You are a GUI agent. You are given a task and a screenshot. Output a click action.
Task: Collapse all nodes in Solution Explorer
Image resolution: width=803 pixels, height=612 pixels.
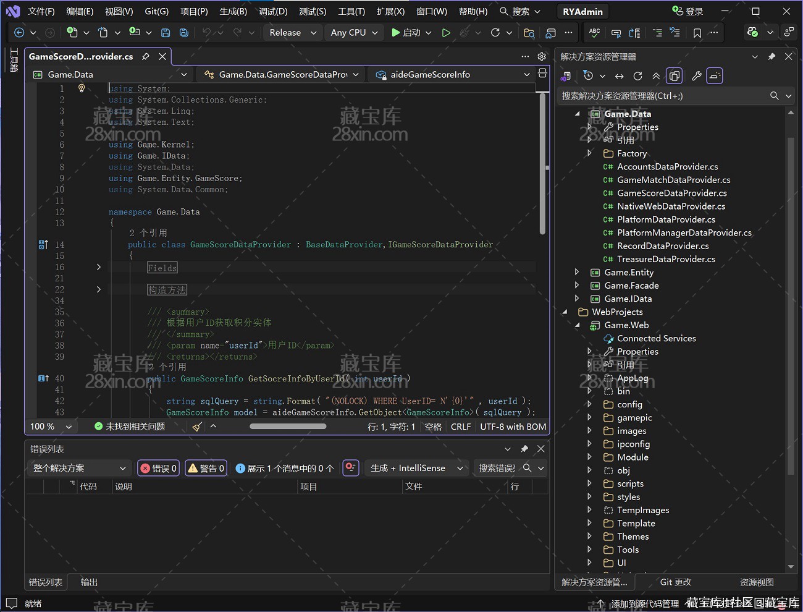pyautogui.click(x=656, y=76)
